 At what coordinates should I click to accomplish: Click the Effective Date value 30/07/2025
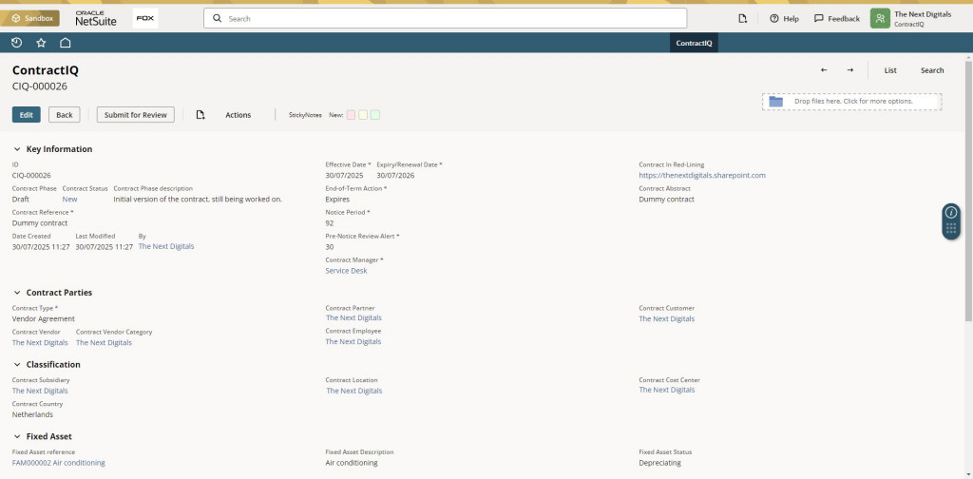click(x=344, y=176)
